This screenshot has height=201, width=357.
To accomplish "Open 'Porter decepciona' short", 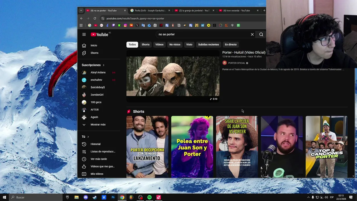I will [x=147, y=147].
